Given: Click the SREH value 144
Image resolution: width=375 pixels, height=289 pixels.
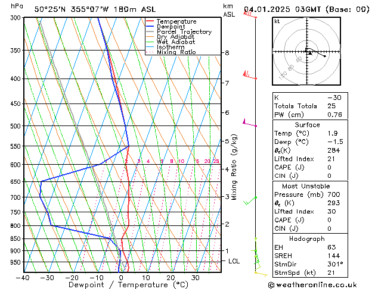Looking at the screenshot, I should [x=334, y=256].
